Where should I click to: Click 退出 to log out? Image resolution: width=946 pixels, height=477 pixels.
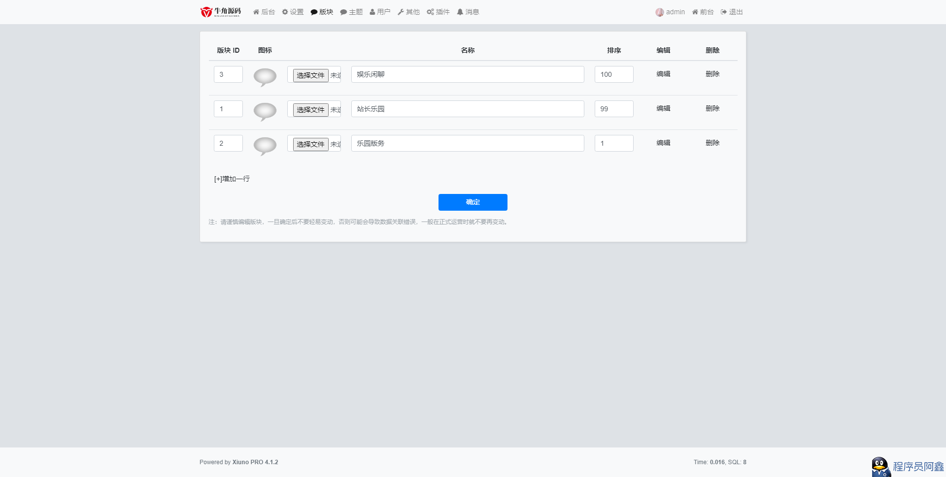pos(732,12)
